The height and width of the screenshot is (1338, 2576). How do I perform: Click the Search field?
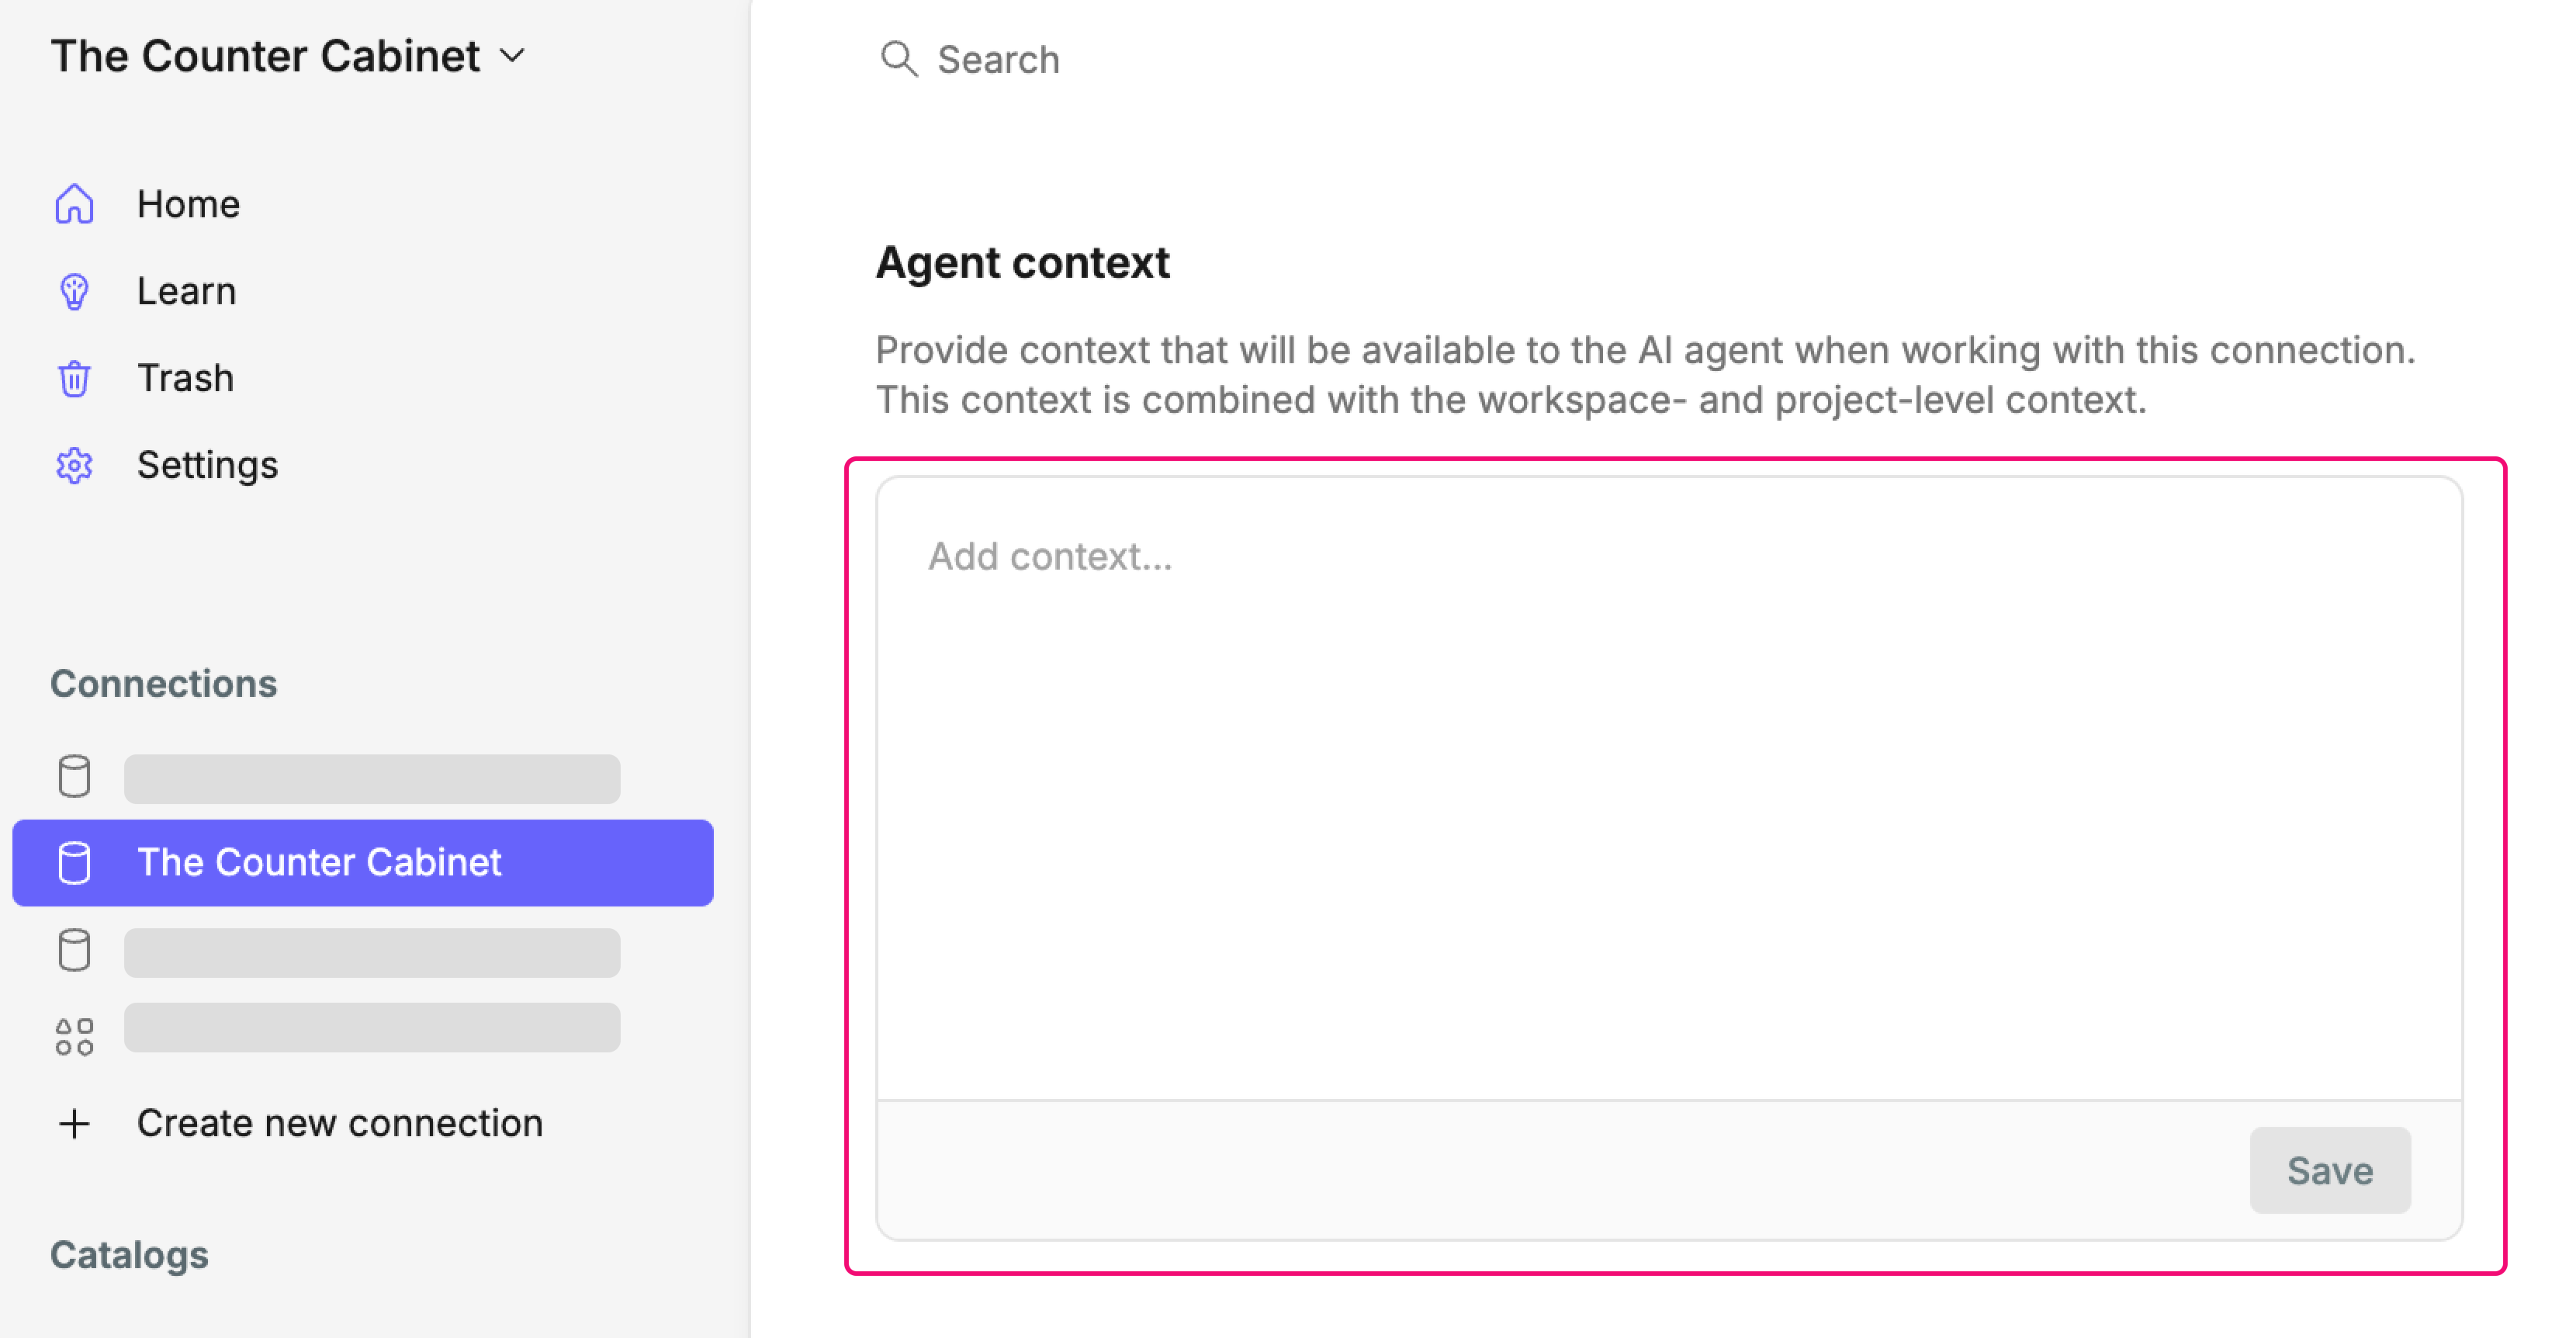[997, 59]
